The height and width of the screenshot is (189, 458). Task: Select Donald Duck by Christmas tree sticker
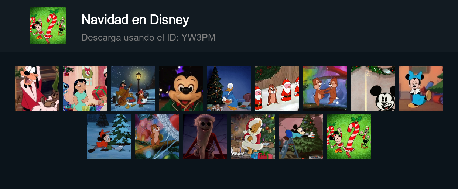229,89
